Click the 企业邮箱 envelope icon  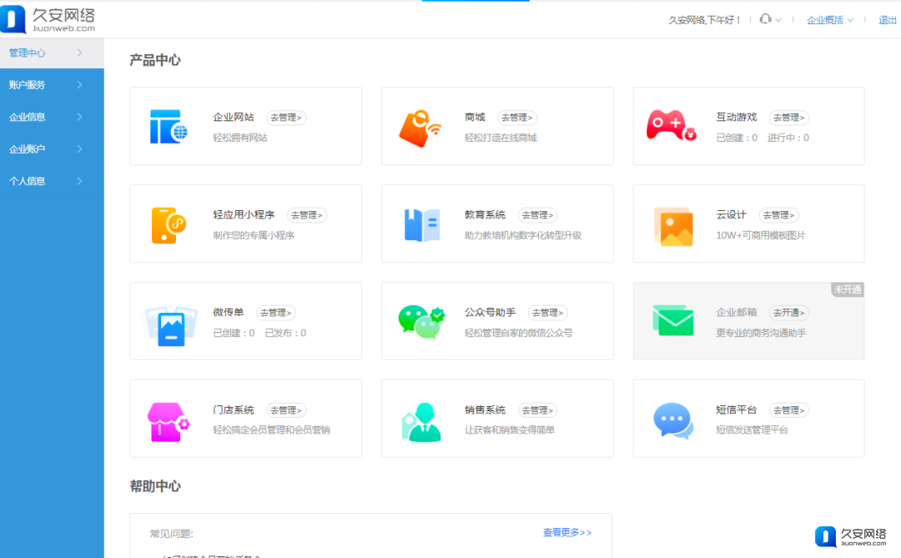(x=673, y=320)
